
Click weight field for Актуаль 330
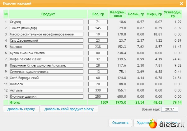98,90
